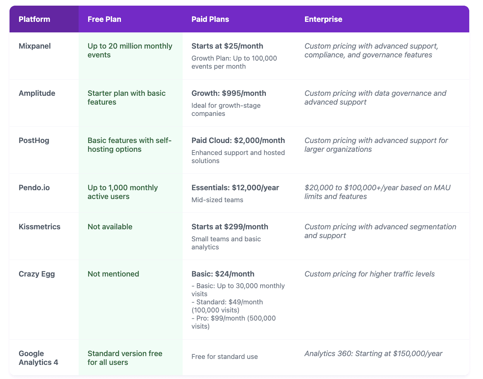Click 'Pro: $99/month (500,000 visits)' line
The height and width of the screenshot is (379, 483).
click(x=233, y=322)
